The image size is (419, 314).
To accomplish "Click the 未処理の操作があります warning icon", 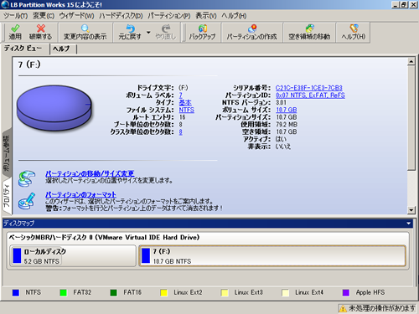I will click(x=343, y=308).
